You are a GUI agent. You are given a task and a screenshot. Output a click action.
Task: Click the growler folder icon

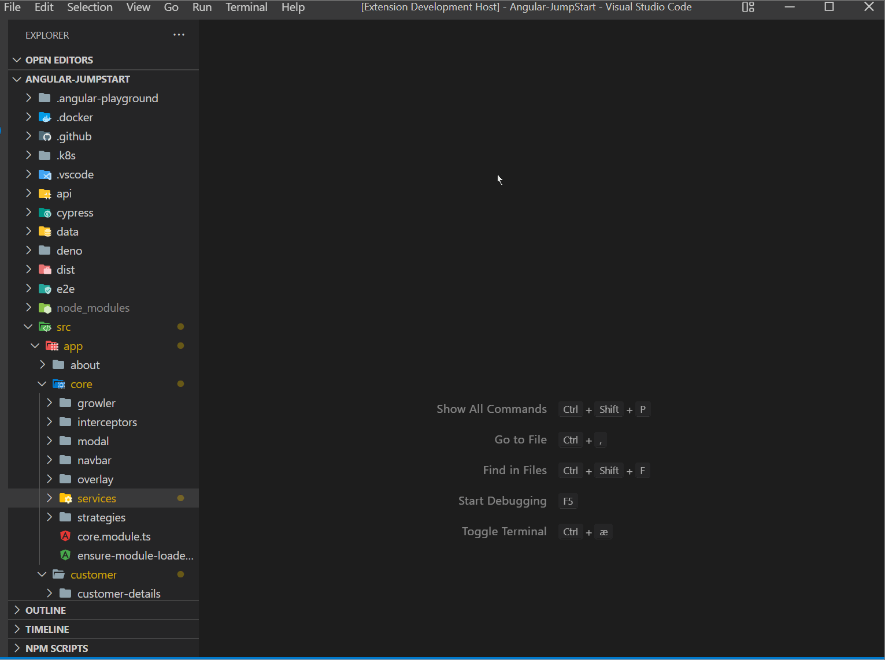click(x=65, y=403)
